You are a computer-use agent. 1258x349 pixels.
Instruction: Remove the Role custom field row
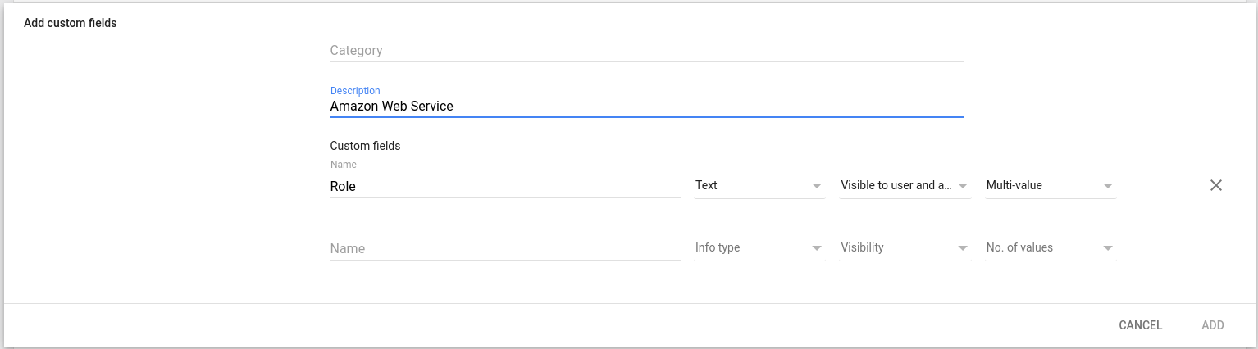tap(1216, 185)
